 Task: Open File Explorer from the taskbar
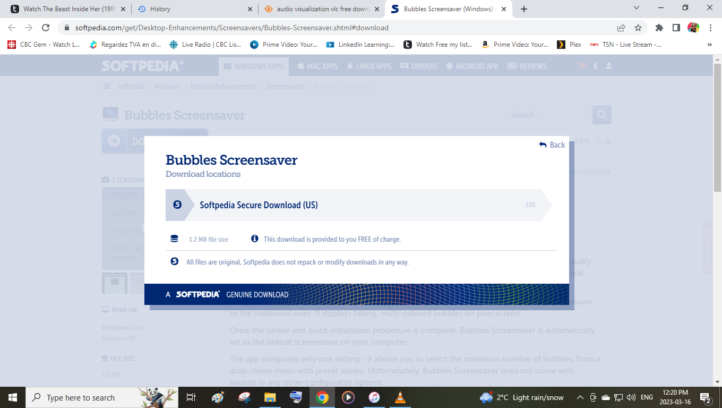click(270, 397)
